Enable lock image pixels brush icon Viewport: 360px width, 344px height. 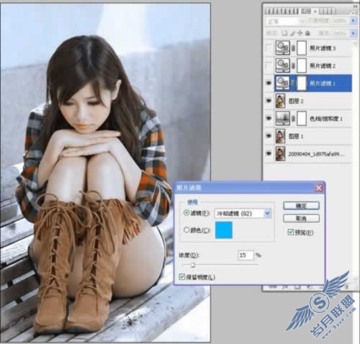pos(292,33)
